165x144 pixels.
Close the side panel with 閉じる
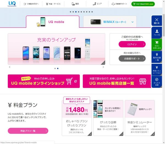pyautogui.click(x=157, y=21)
